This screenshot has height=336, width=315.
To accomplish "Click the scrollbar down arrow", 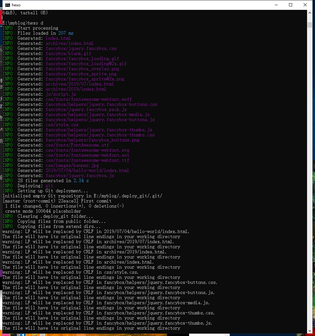I will [310, 331].
